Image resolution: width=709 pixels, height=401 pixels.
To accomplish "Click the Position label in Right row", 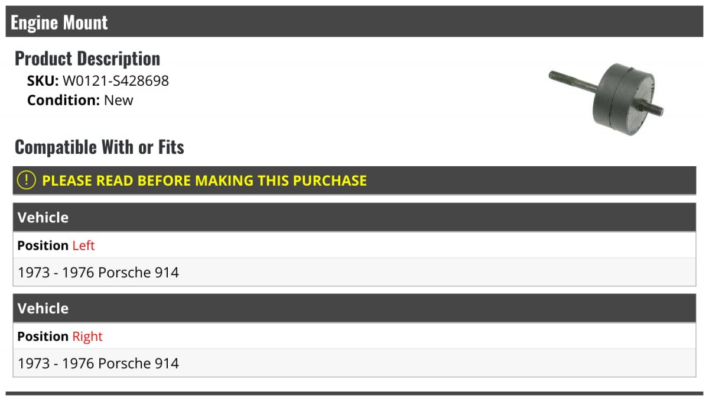I will [x=43, y=337].
